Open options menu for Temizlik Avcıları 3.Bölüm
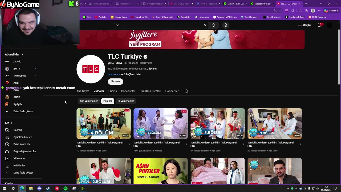Screen dimensions: 341x192 pos(300,143)
